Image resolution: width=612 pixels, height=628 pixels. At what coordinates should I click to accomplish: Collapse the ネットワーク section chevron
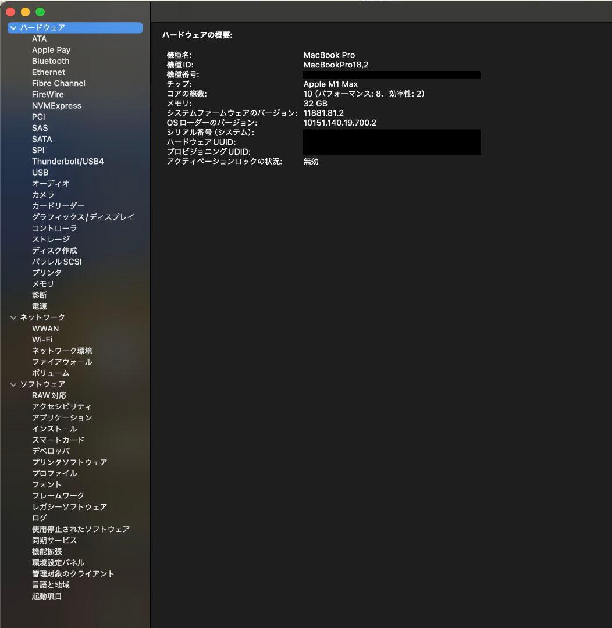coord(13,317)
